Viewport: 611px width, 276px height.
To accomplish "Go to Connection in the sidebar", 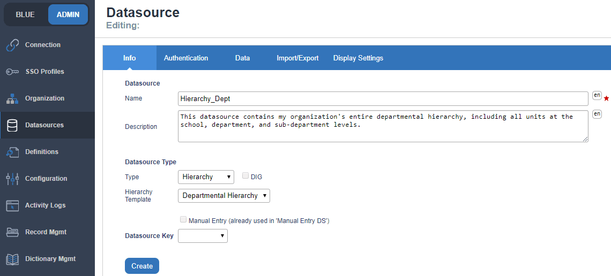I will pyautogui.click(x=47, y=45).
